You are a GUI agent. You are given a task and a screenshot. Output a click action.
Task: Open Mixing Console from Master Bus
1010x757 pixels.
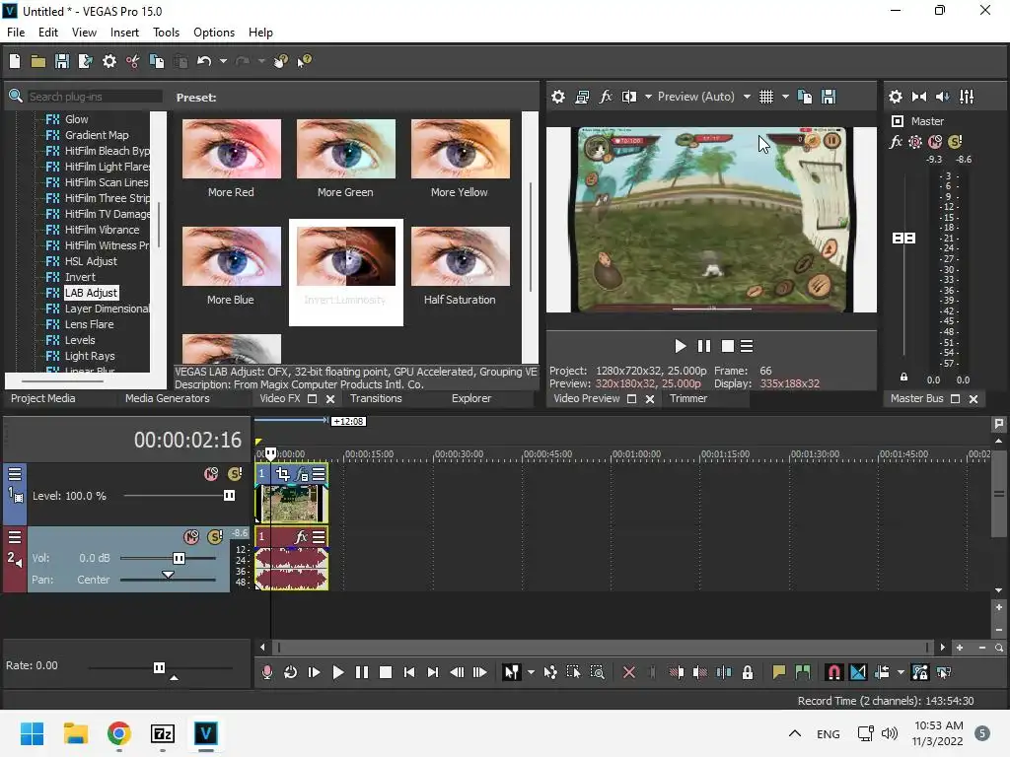pyautogui.click(x=967, y=97)
